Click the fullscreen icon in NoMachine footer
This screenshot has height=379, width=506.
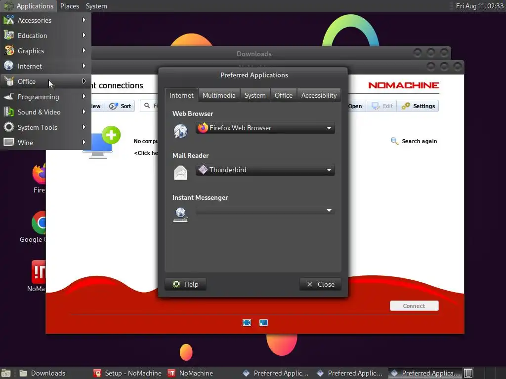[247, 323]
